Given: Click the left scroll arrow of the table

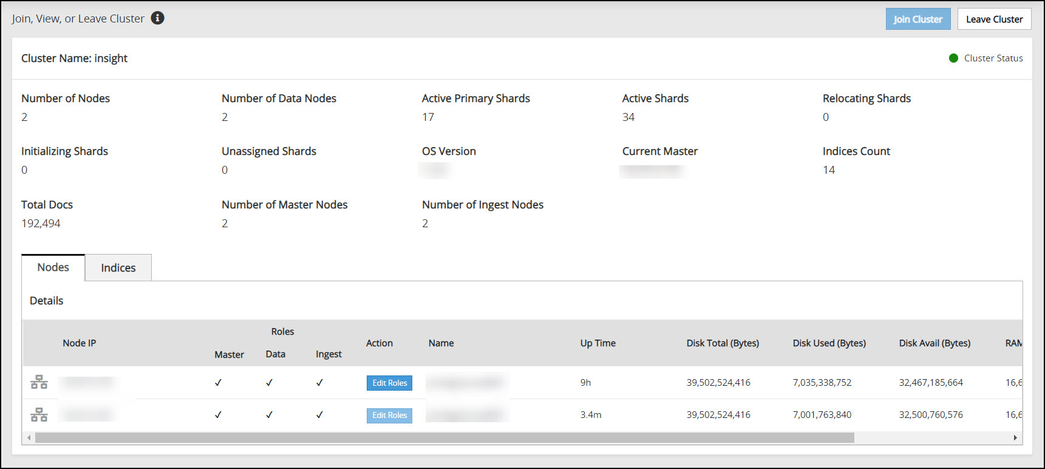Looking at the screenshot, I should coord(29,438).
